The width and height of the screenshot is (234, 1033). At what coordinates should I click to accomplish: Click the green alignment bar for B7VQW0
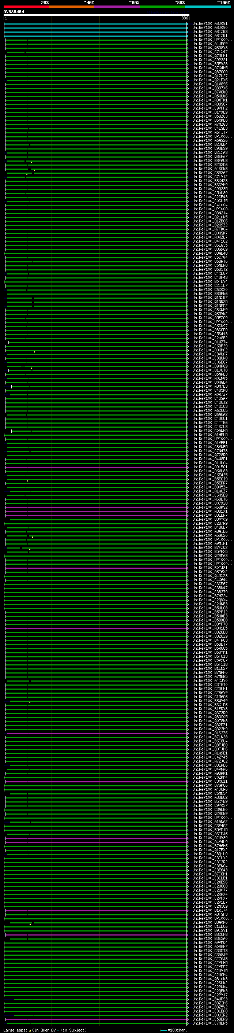(97, 92)
